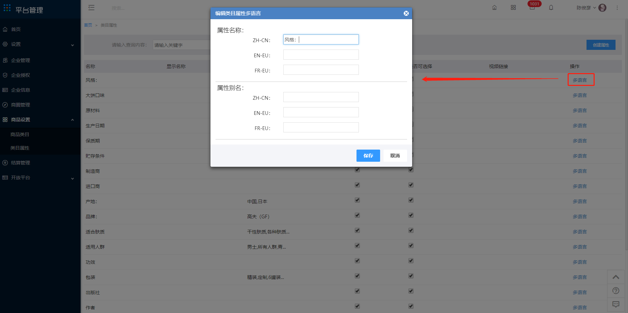Click the page vertical scrollbar
This screenshot has width=628, height=313.
pos(627,135)
